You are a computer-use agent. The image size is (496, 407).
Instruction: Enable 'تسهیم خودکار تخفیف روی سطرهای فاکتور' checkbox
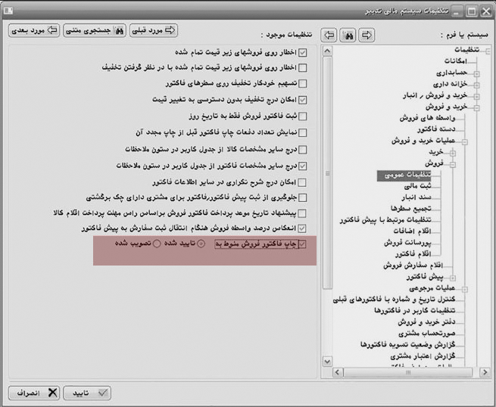pyautogui.click(x=303, y=82)
